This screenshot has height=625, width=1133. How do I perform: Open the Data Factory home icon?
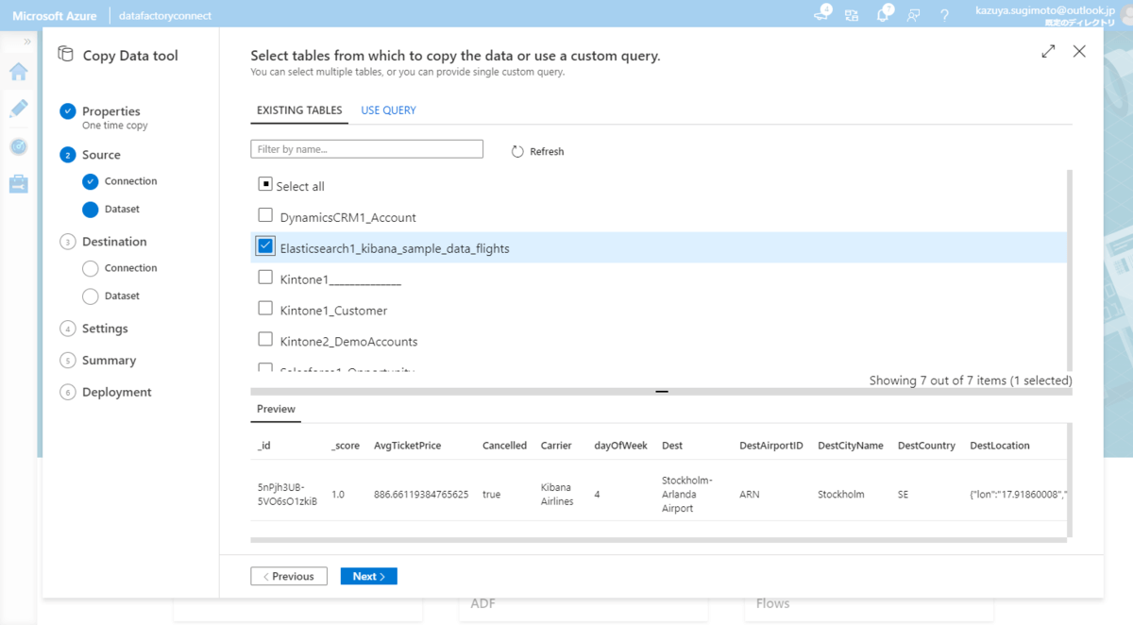pyautogui.click(x=19, y=72)
